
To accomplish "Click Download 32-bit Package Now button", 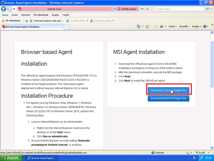I will [x=168, y=90].
